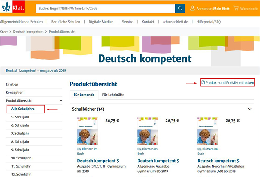Click the Klett logo
260x177 pixels.
(x=13, y=7)
